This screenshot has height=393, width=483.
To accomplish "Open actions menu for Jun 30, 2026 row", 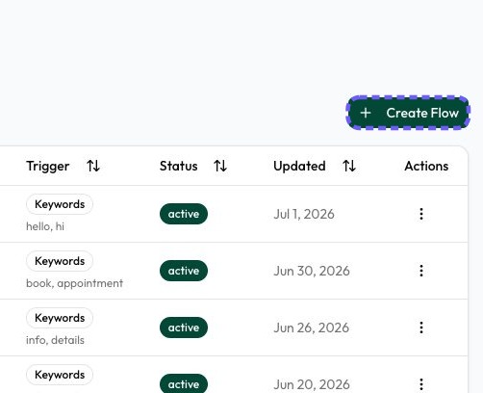I will pos(421,271).
